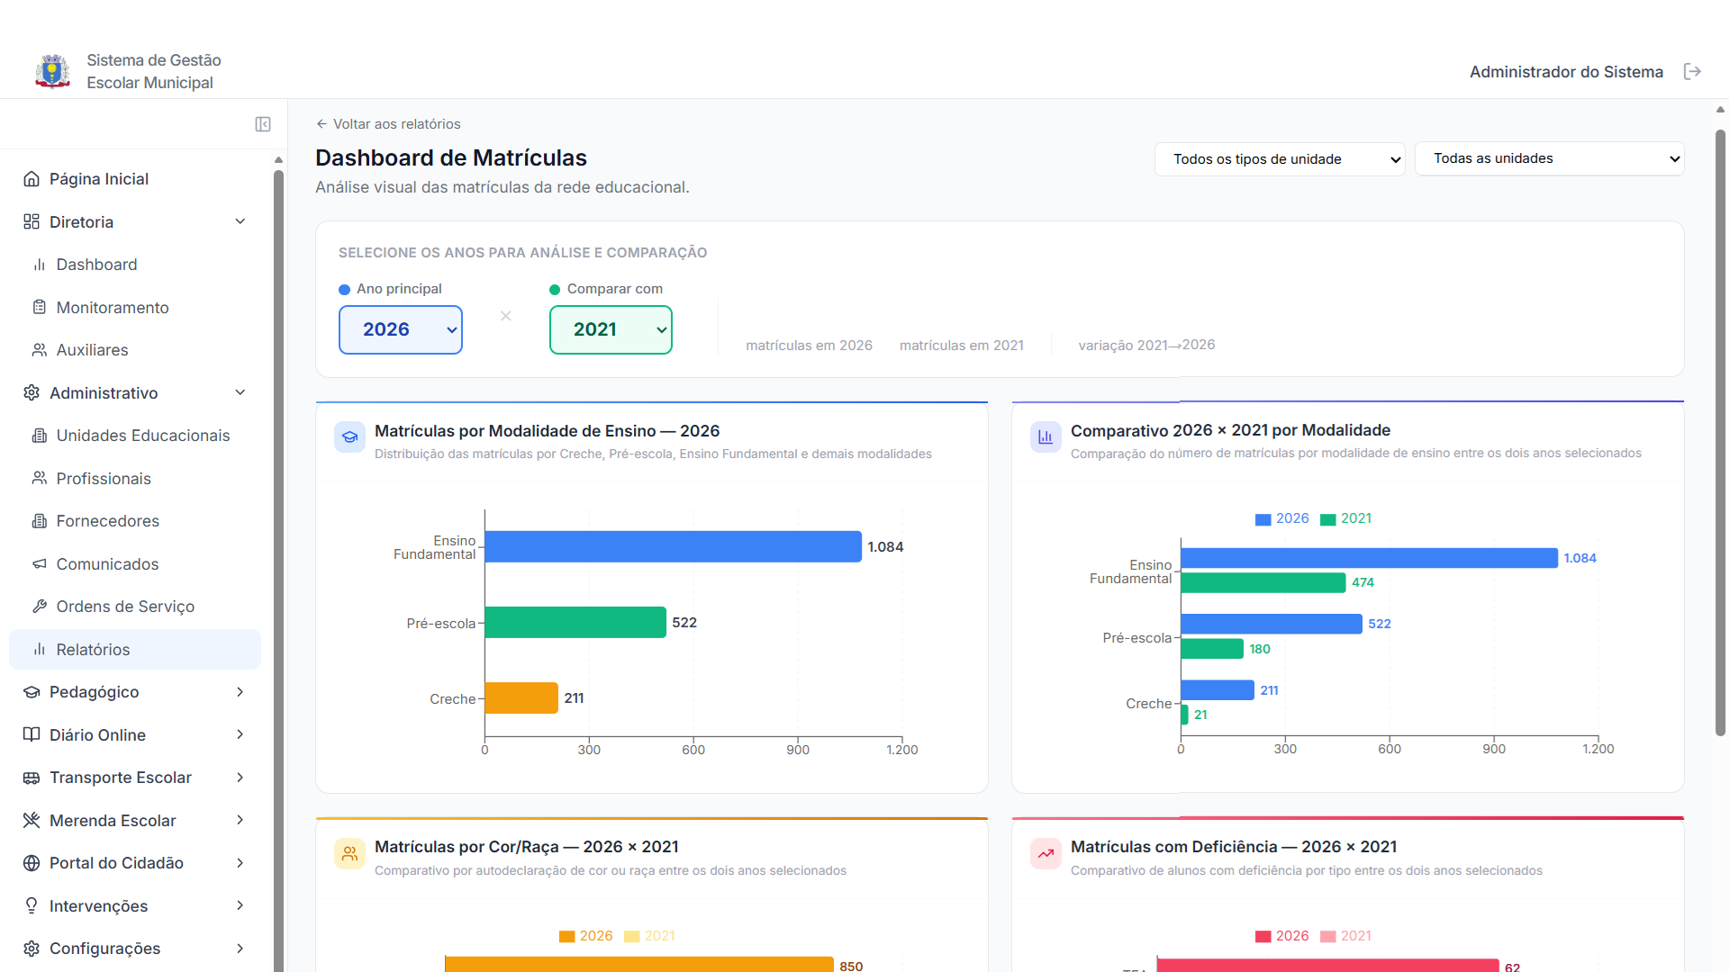Click the Pedagógico graduation cap icon
1729x972 pixels.
[32, 692]
